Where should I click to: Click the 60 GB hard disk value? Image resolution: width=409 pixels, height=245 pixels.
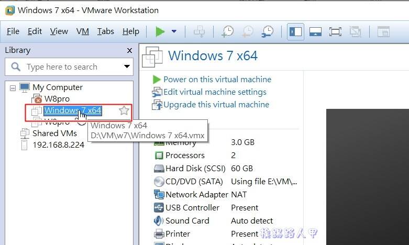242,169
